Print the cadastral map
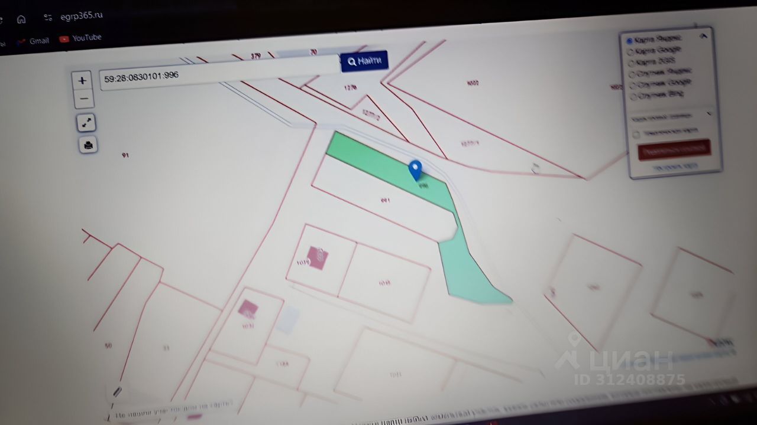The height and width of the screenshot is (425, 757). pos(88,145)
